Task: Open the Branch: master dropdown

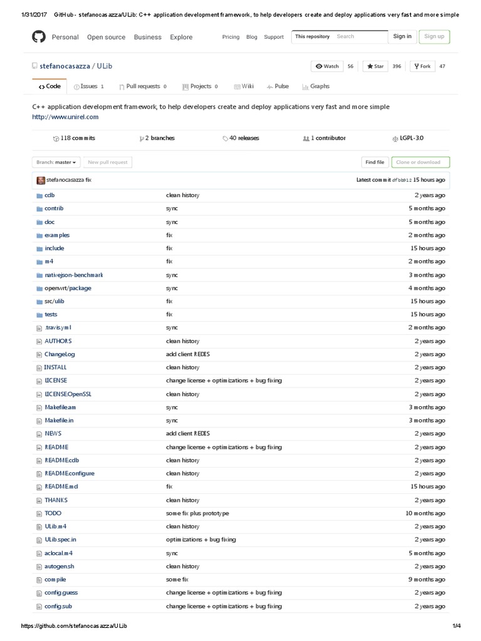Action: click(x=56, y=162)
